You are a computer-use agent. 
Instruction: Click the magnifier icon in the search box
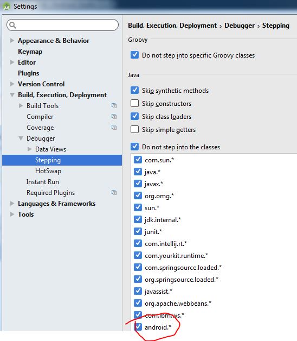(13, 25)
